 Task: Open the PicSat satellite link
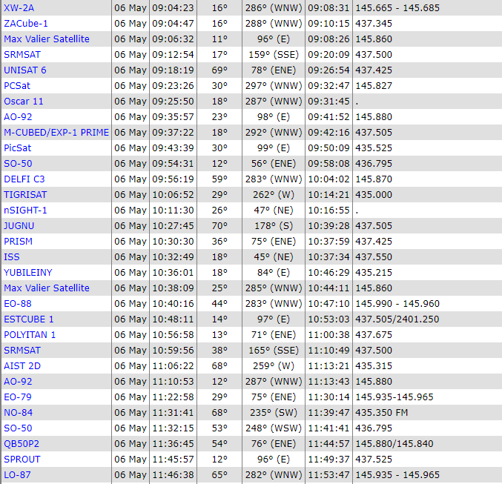tap(18, 148)
